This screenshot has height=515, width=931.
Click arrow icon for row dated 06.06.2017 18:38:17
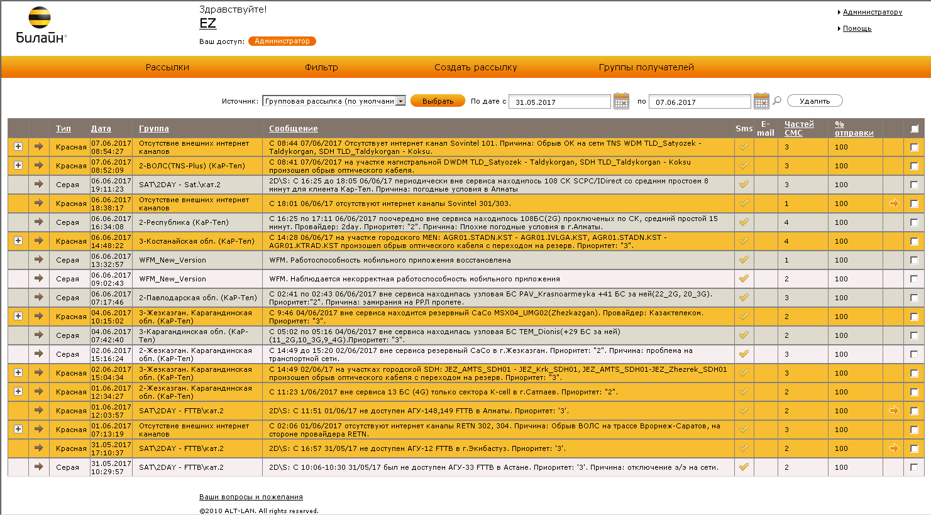click(39, 203)
